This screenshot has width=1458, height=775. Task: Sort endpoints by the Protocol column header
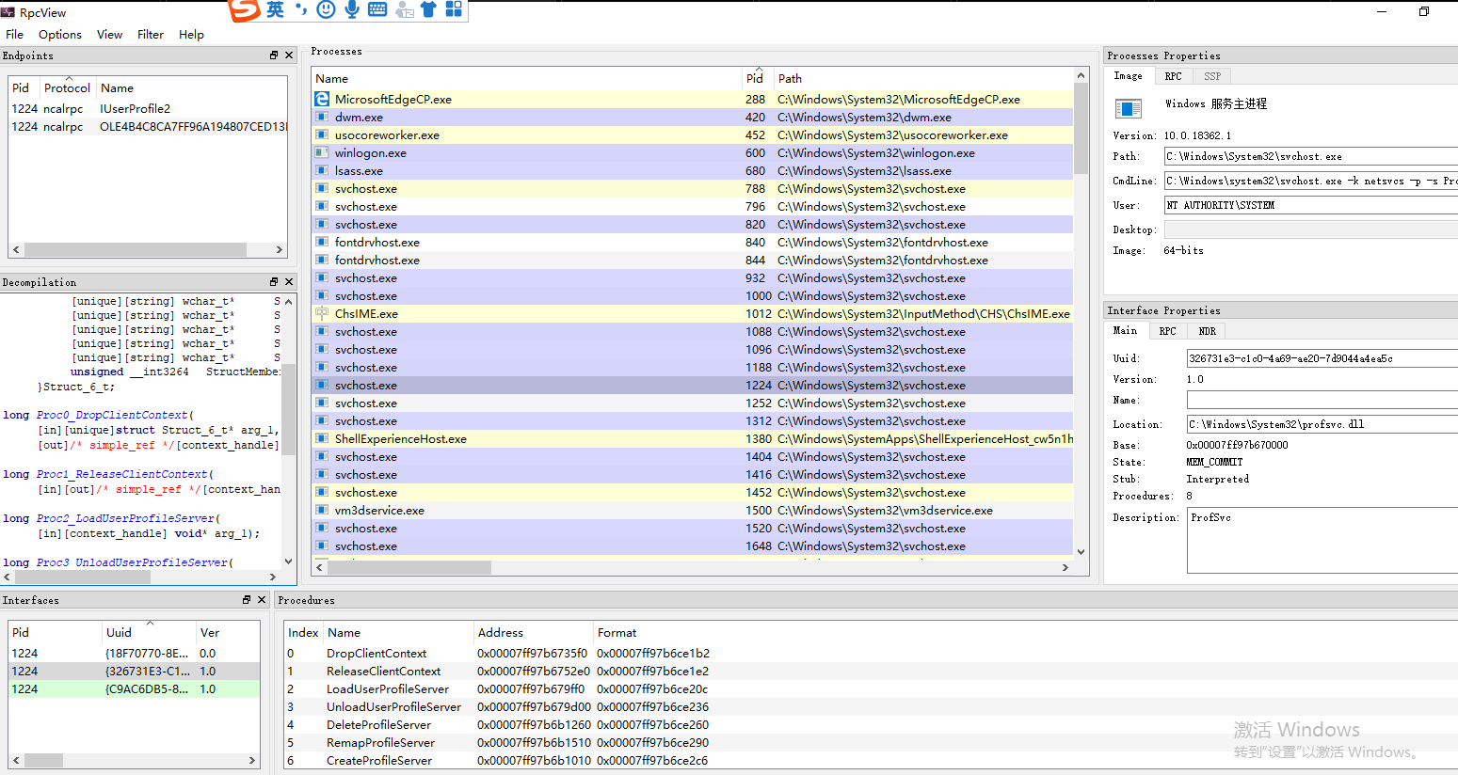67,87
